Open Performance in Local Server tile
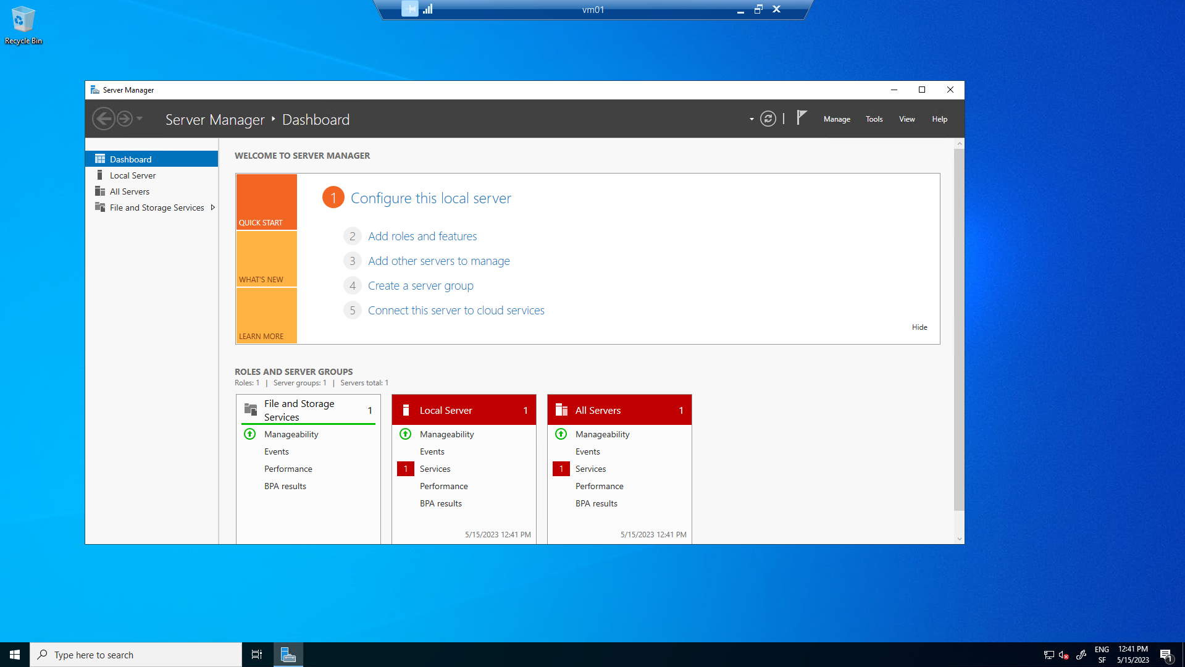1185x667 pixels. (x=444, y=486)
